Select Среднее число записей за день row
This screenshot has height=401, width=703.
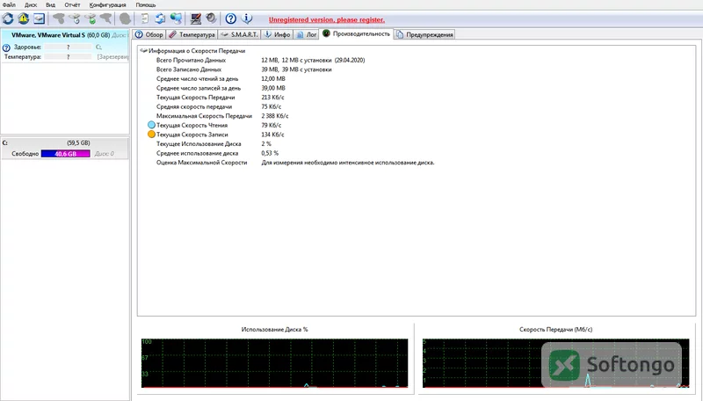pos(221,88)
